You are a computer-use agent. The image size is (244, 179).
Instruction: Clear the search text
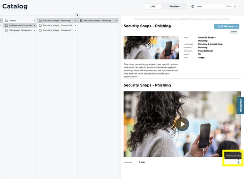[229, 7]
